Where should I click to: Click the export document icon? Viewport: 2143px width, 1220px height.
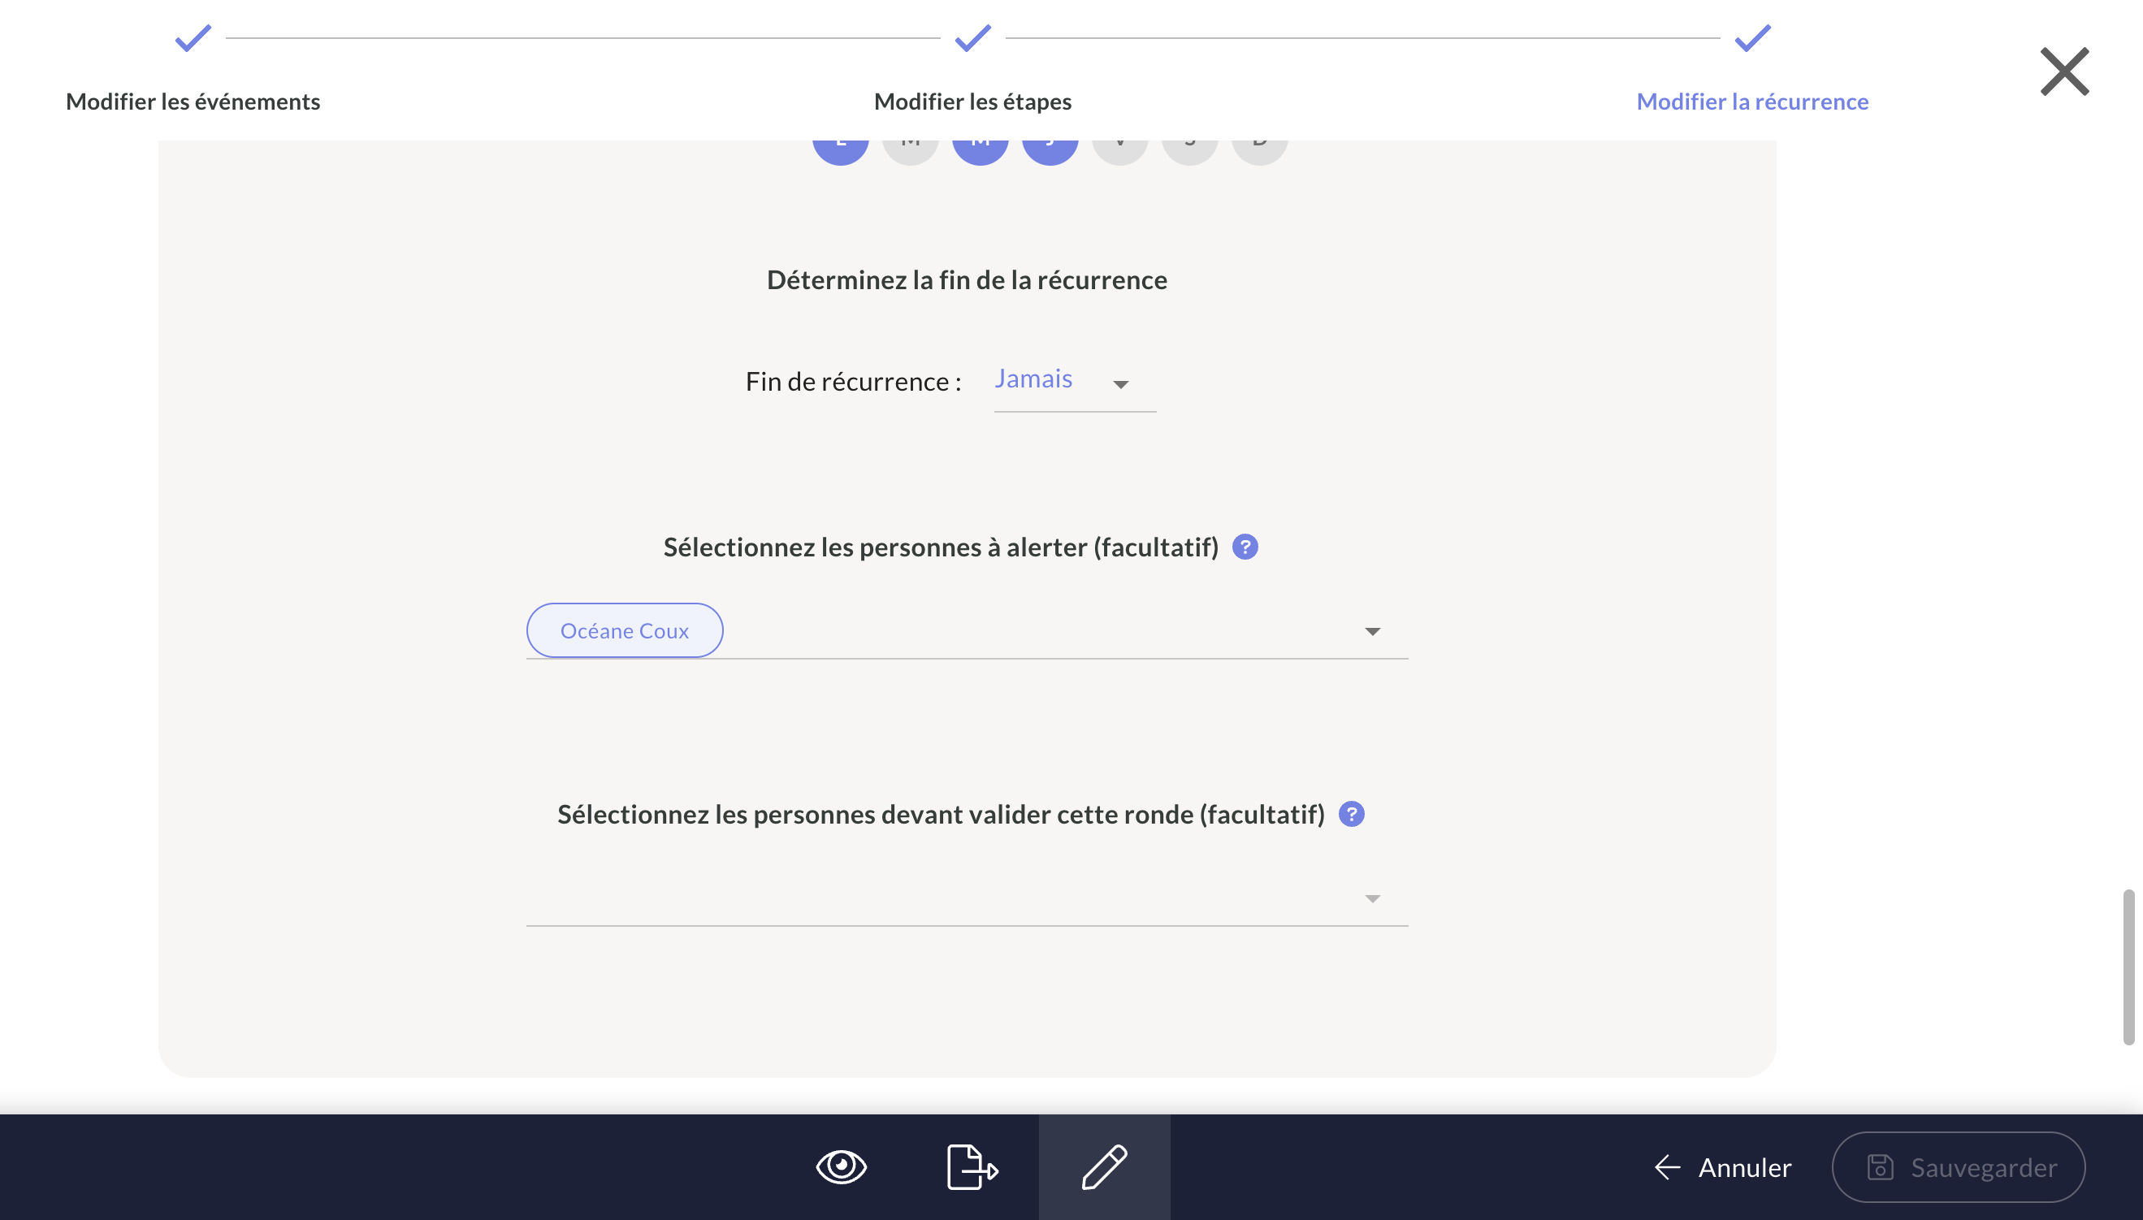pyautogui.click(x=972, y=1166)
